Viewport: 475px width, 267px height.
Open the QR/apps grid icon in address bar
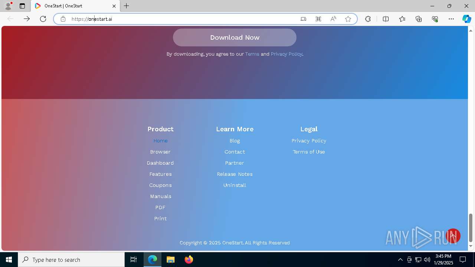[318, 19]
